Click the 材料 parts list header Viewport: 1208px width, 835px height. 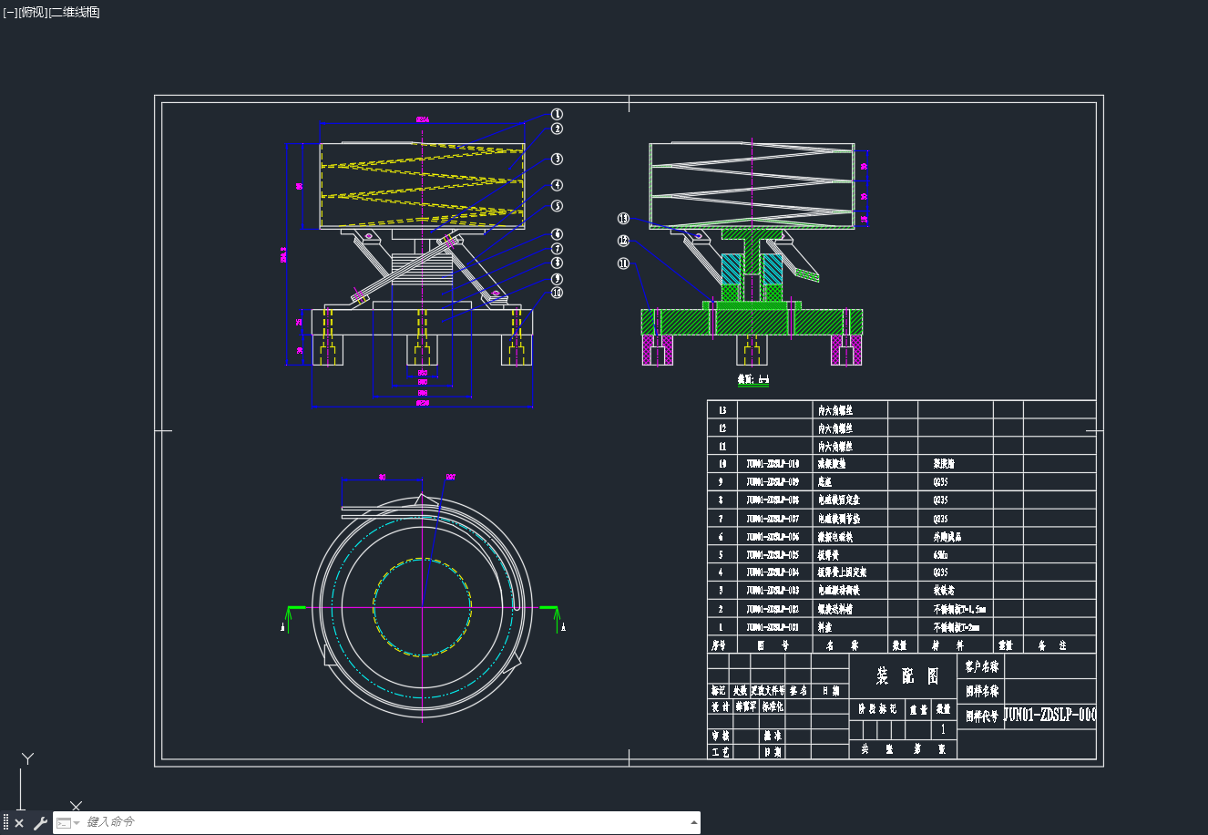coord(947,645)
